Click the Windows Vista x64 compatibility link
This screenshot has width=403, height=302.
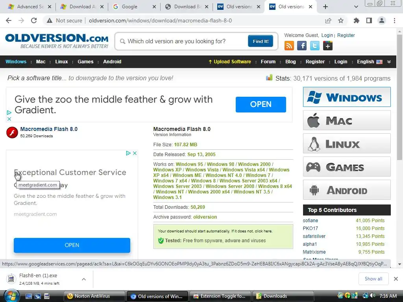pyautogui.click(x=244, y=170)
